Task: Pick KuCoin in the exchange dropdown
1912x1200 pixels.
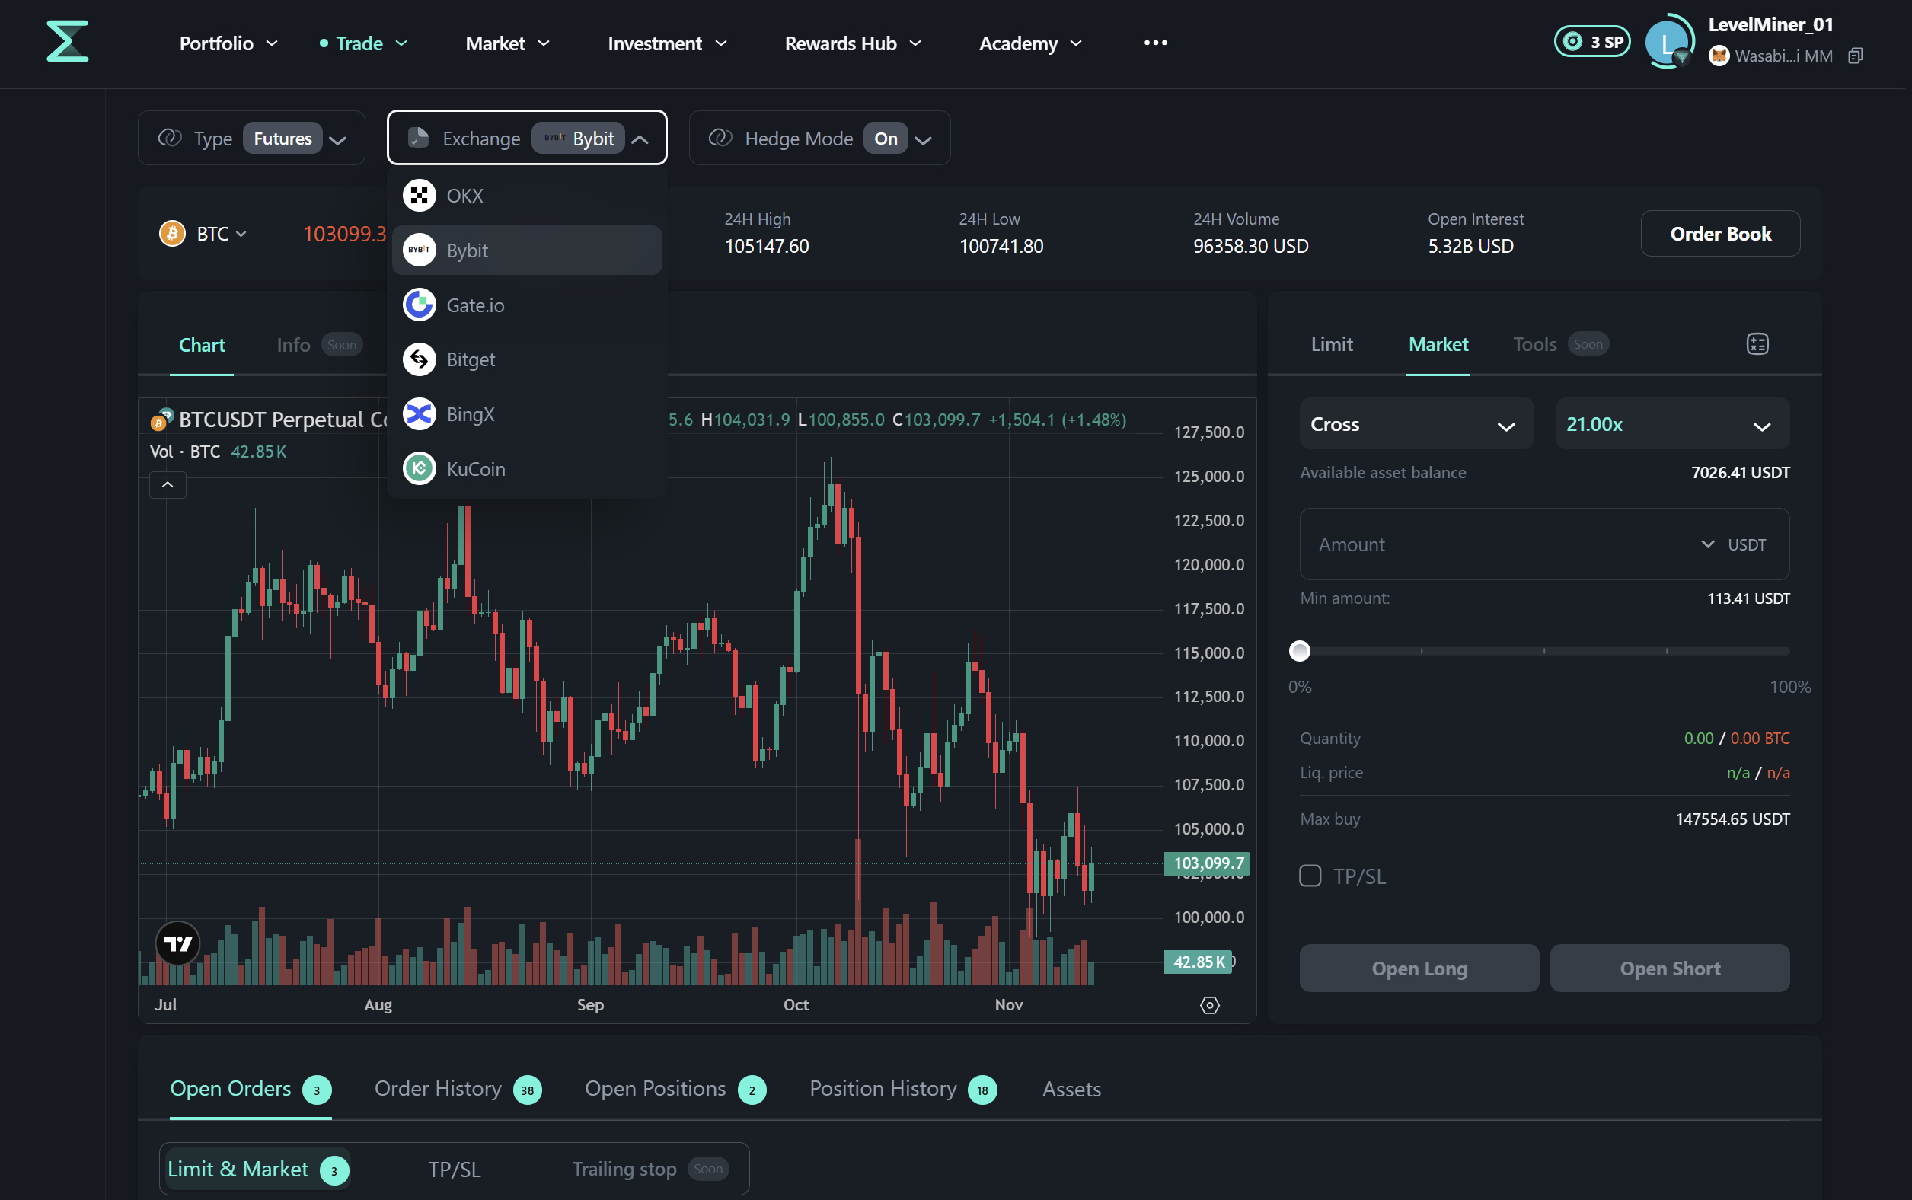Action: 527,469
